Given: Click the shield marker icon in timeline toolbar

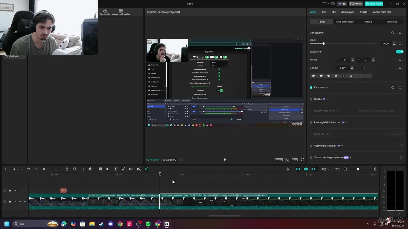Looking at the screenshot, I should (75, 169).
